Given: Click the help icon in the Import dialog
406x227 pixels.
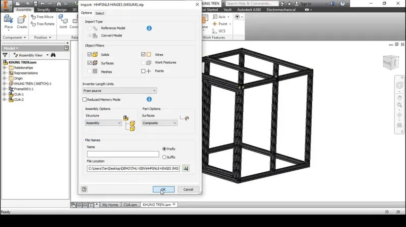Looking at the screenshot, I should tap(84, 190).
